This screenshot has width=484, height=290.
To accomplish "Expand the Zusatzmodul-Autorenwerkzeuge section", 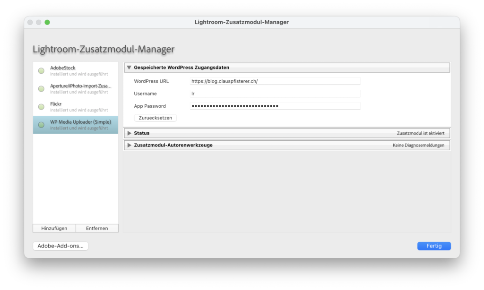I will 129,145.
